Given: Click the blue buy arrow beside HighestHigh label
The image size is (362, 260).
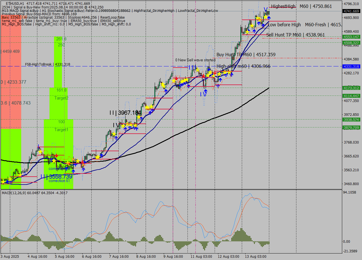Looking at the screenshot, I should click(x=269, y=18).
